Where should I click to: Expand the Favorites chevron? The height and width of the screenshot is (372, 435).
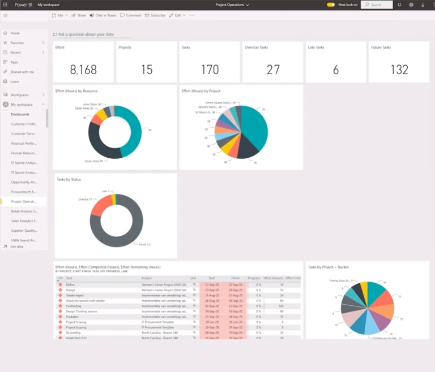tap(43, 42)
